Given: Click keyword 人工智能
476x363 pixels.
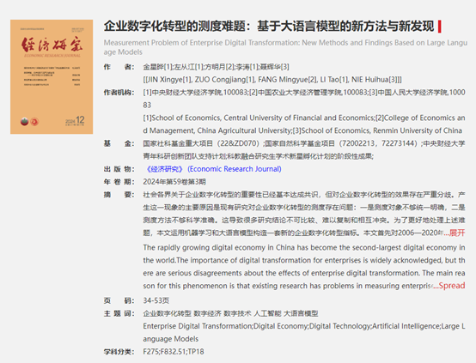Looking at the screenshot, I should (267, 313).
